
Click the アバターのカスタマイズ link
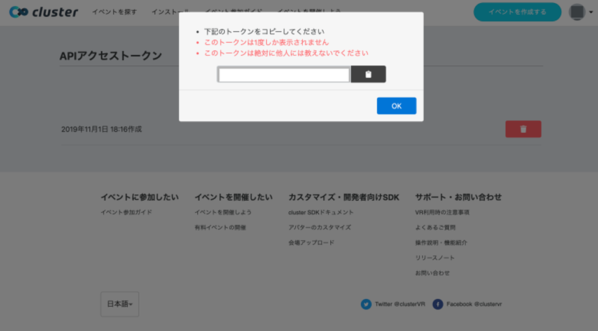point(319,227)
